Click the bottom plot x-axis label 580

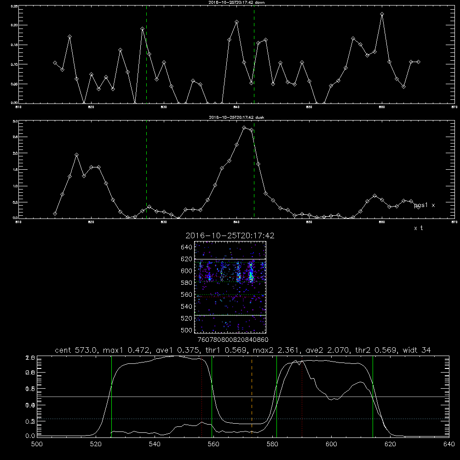pyautogui.click(x=272, y=444)
